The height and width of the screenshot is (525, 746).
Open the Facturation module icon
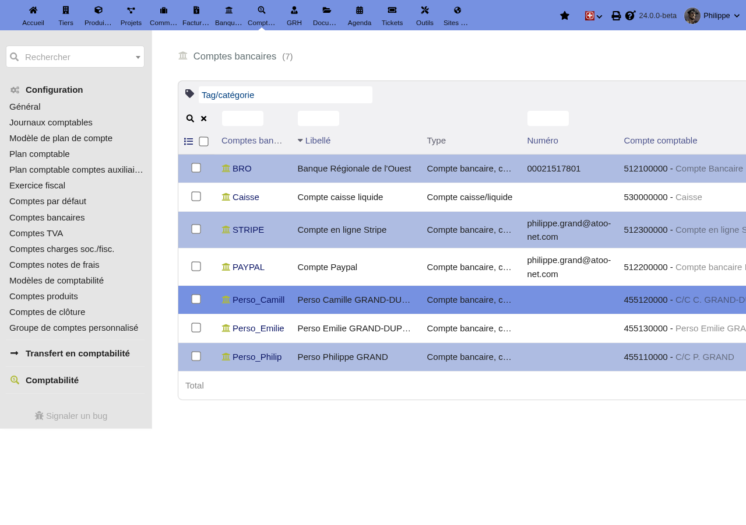tap(196, 10)
